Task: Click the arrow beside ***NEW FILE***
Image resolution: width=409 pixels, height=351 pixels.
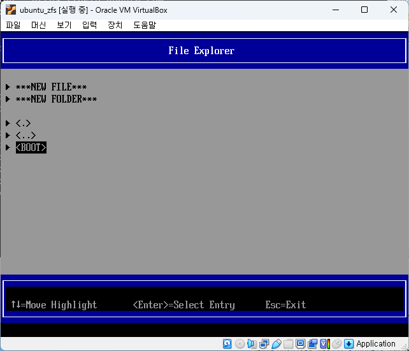Action: [8, 87]
